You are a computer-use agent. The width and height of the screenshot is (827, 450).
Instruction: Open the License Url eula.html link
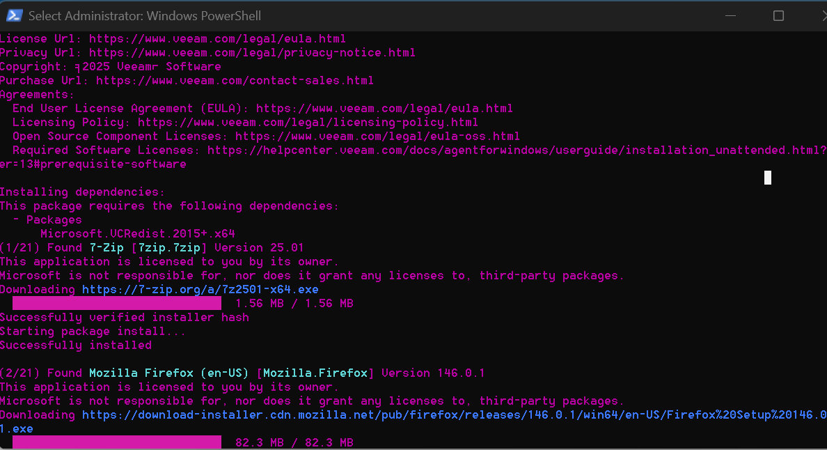click(217, 39)
